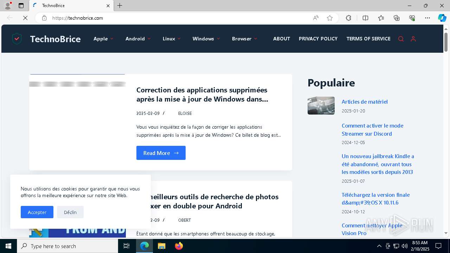The height and width of the screenshot is (253, 450).
Task: Click the scrollbar down arrow
Action: coord(446,233)
